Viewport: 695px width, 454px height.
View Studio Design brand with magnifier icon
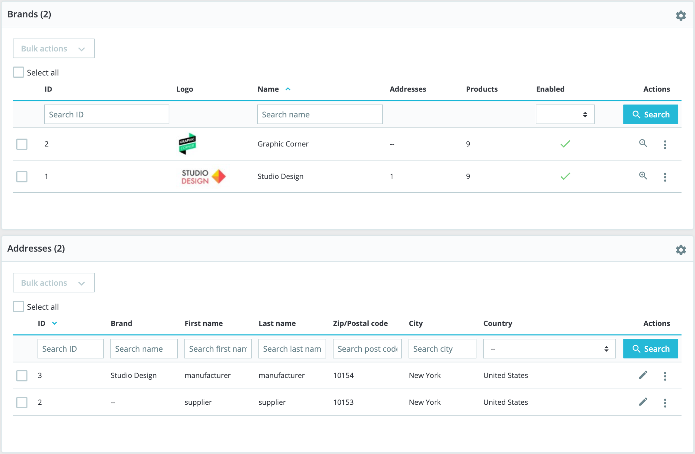point(643,176)
